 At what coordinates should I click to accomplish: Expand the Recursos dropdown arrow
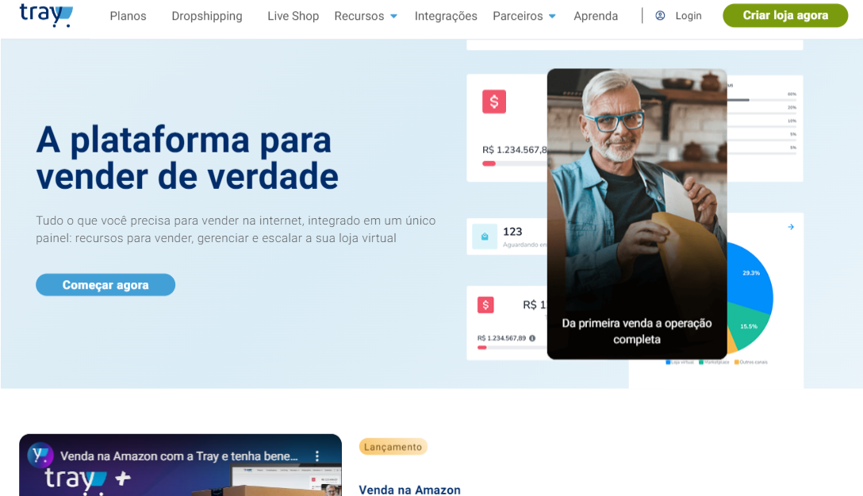coord(393,17)
